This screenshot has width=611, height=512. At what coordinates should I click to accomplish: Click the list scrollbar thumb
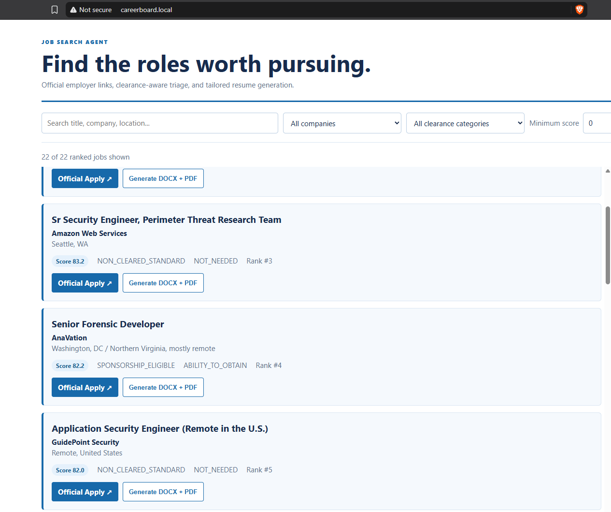(608, 246)
